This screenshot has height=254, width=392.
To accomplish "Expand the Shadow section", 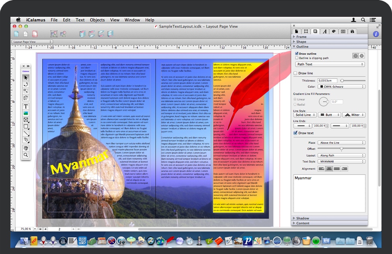I will coord(303,218).
